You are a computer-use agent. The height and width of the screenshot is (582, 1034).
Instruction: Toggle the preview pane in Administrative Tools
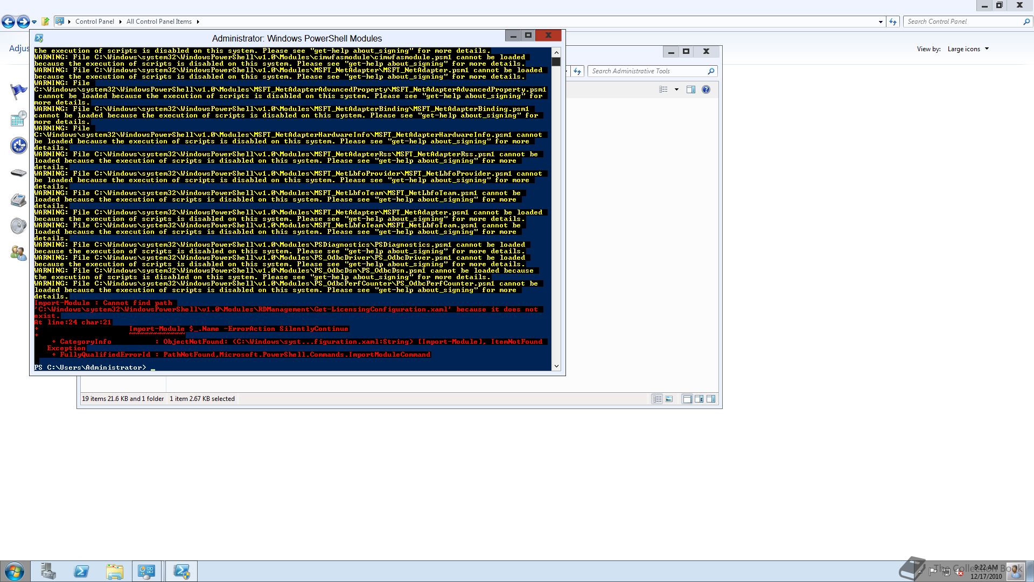click(x=691, y=89)
